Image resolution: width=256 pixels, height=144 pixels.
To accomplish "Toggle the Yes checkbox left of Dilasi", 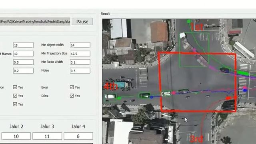I will (15, 96).
